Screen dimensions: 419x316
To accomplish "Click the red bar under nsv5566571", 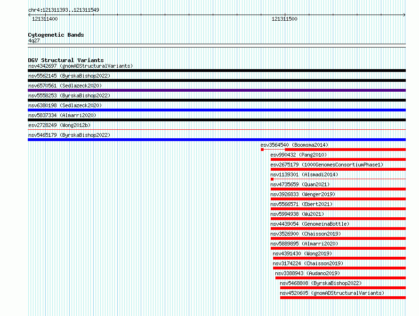I will [x=338, y=209].
